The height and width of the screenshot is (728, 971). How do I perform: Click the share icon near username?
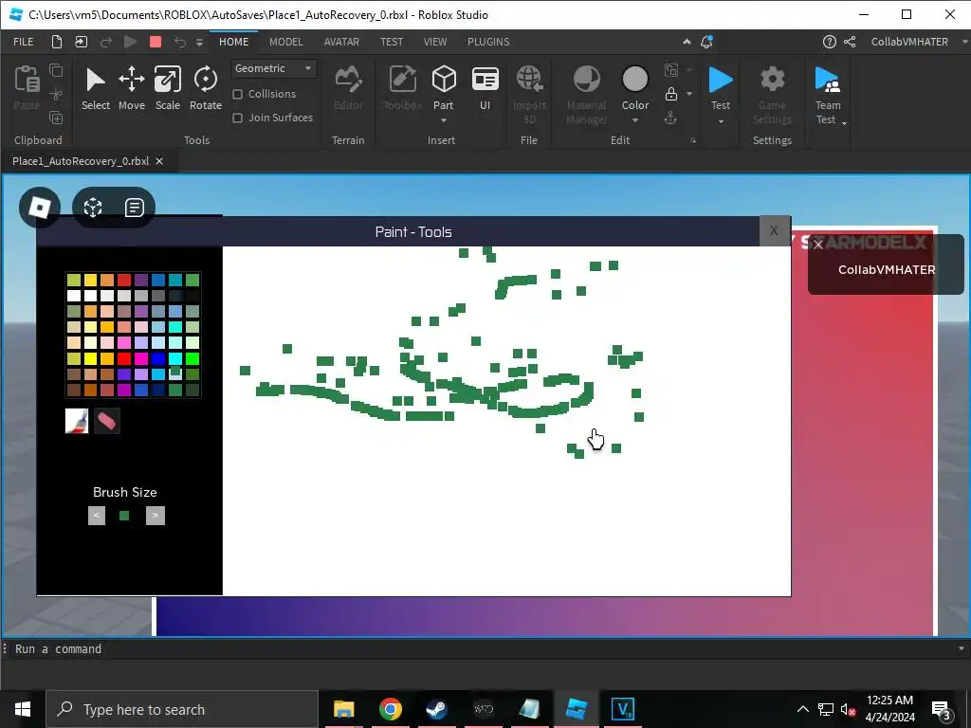(850, 42)
